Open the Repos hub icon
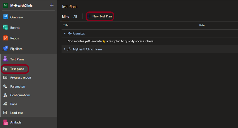238x128 pixels. pyautogui.click(x=5, y=38)
